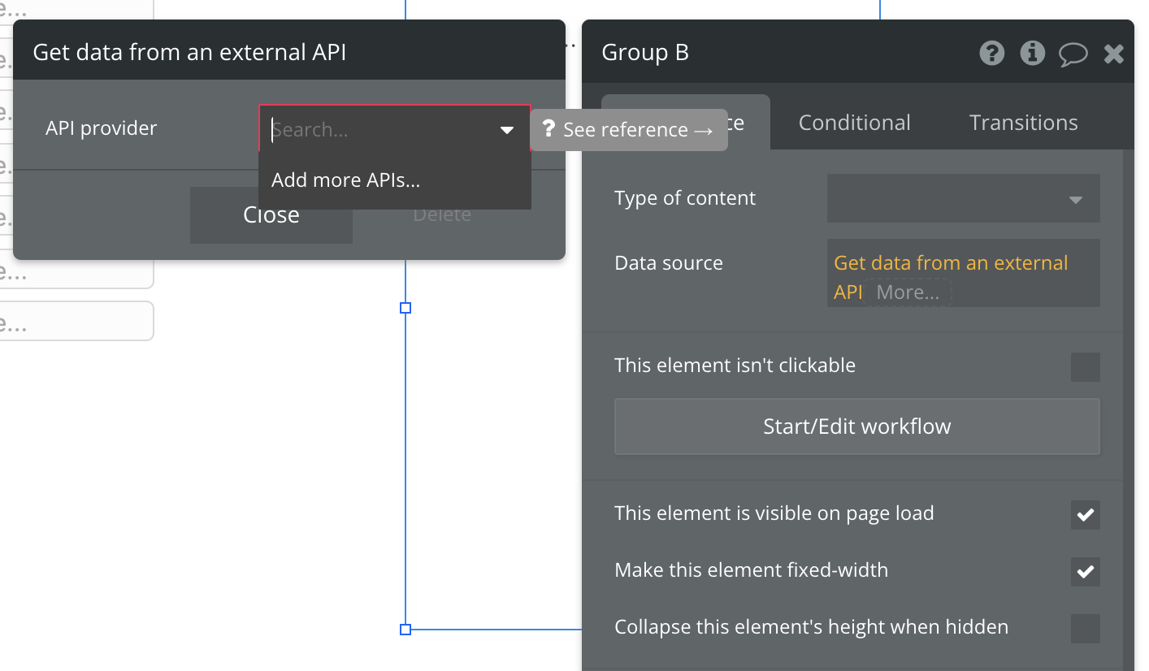Click the See reference link
This screenshot has width=1149, height=671.
[x=638, y=130]
